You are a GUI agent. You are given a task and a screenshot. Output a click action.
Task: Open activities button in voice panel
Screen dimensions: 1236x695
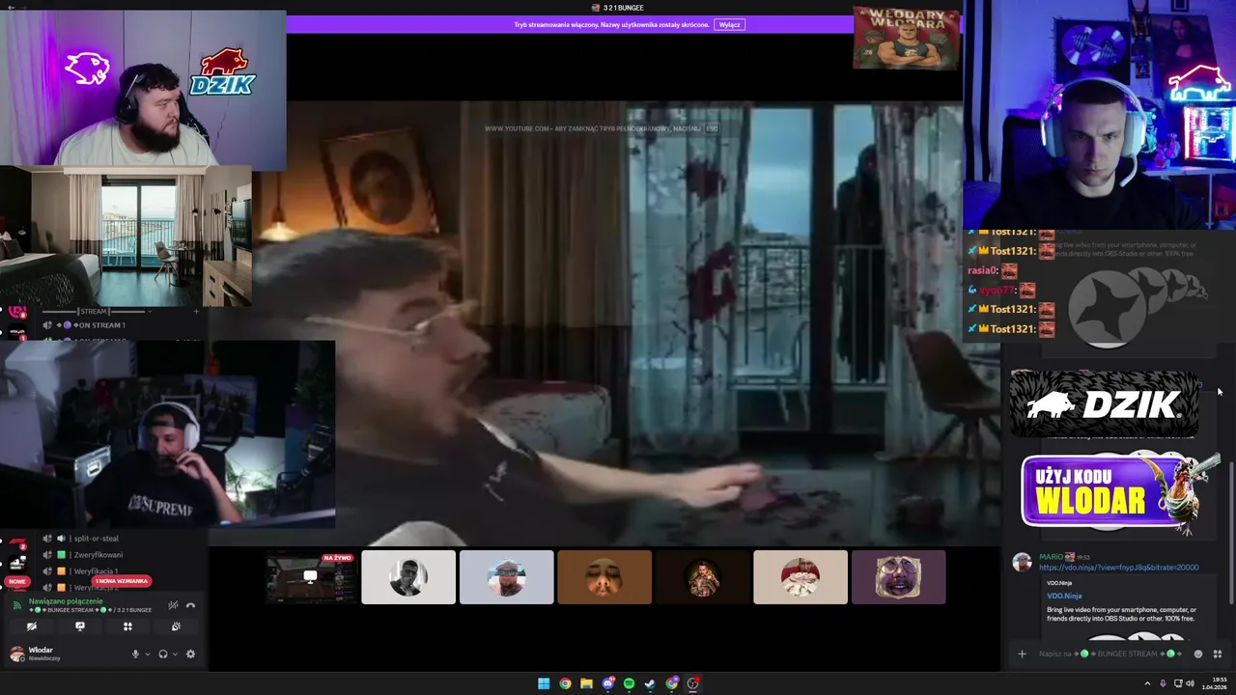127,626
